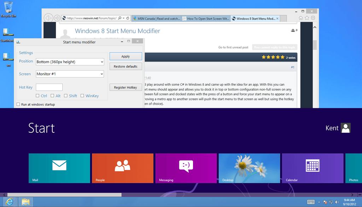
Task: Open the People tile
Action: [122, 168]
